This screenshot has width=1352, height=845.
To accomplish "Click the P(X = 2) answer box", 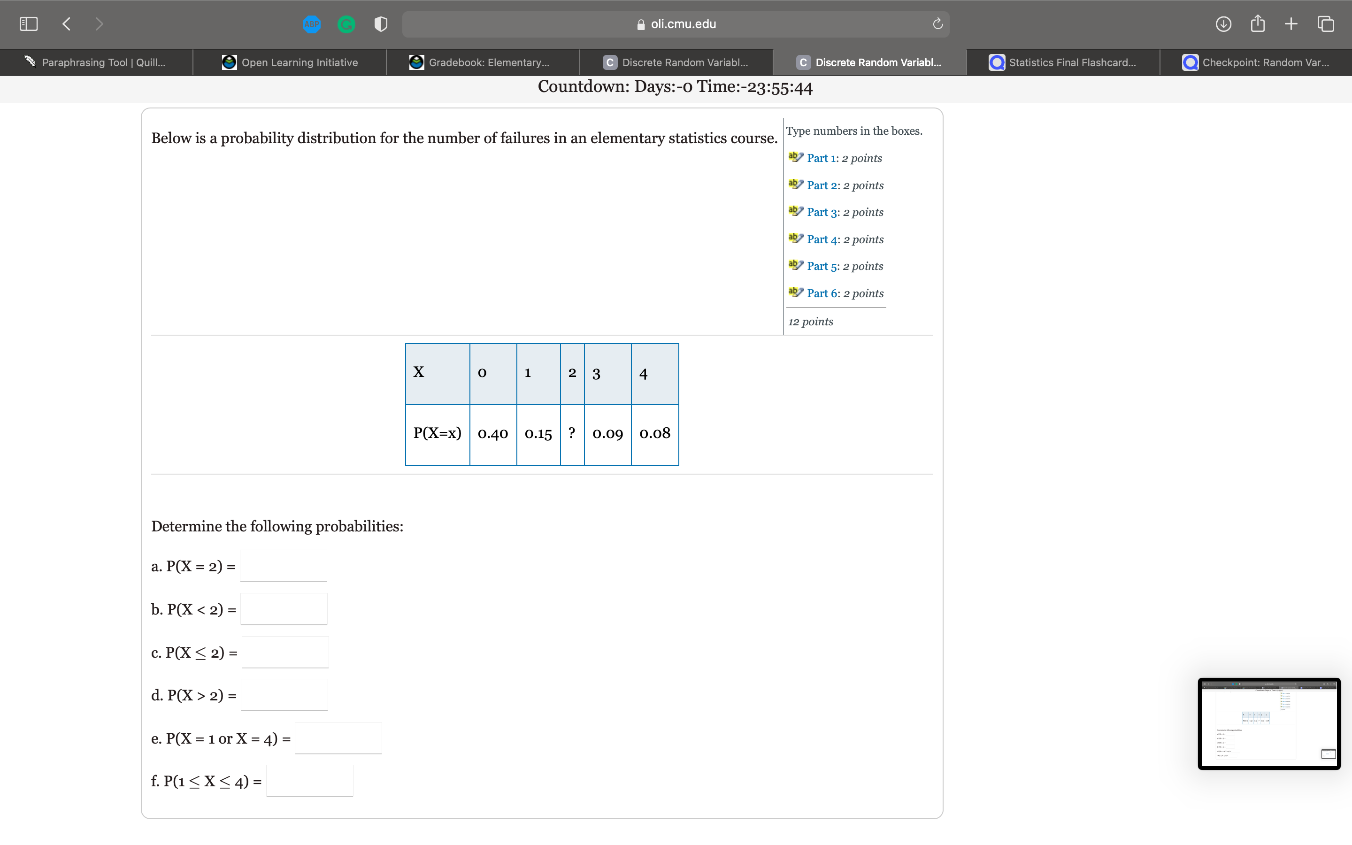I will 284,566.
